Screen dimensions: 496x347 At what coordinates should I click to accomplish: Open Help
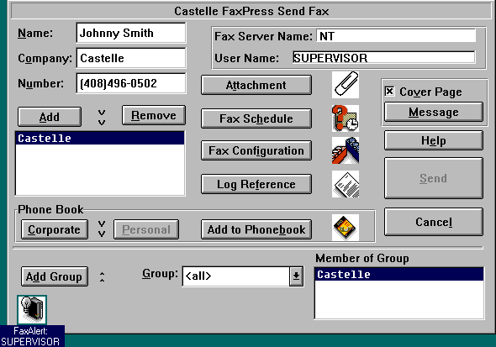pos(434,140)
